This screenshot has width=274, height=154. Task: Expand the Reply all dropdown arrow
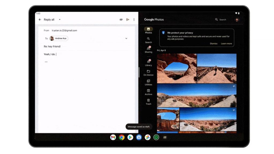click(x=60, y=20)
